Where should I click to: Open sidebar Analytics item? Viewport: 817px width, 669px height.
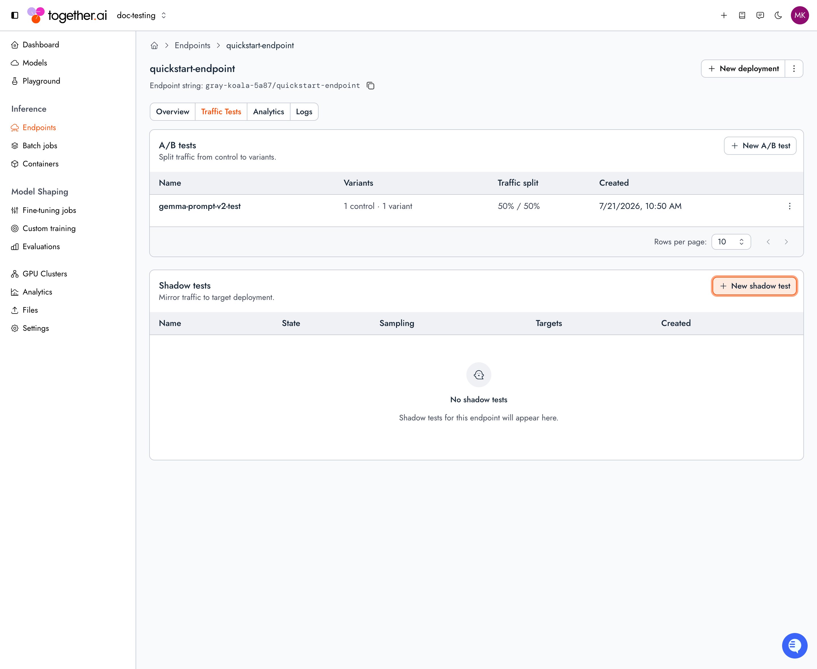click(31, 292)
